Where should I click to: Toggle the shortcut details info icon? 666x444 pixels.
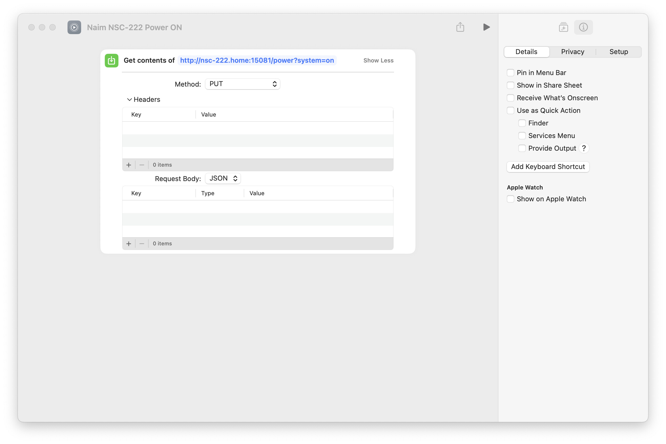tap(583, 27)
